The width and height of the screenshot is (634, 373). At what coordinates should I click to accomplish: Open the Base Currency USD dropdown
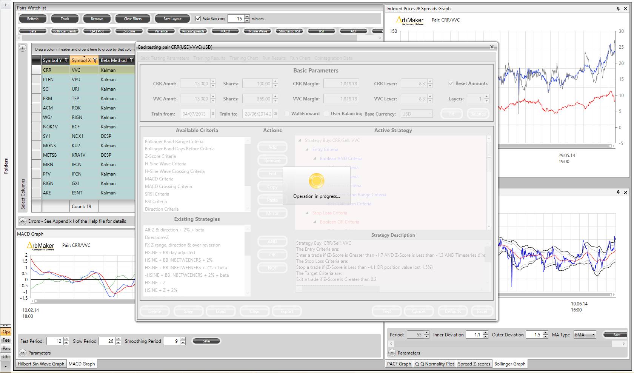click(417, 114)
